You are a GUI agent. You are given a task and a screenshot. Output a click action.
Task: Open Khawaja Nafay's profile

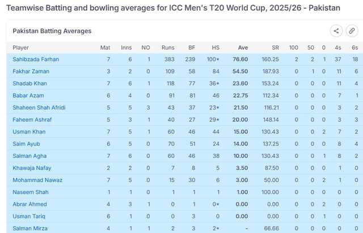click(x=33, y=168)
